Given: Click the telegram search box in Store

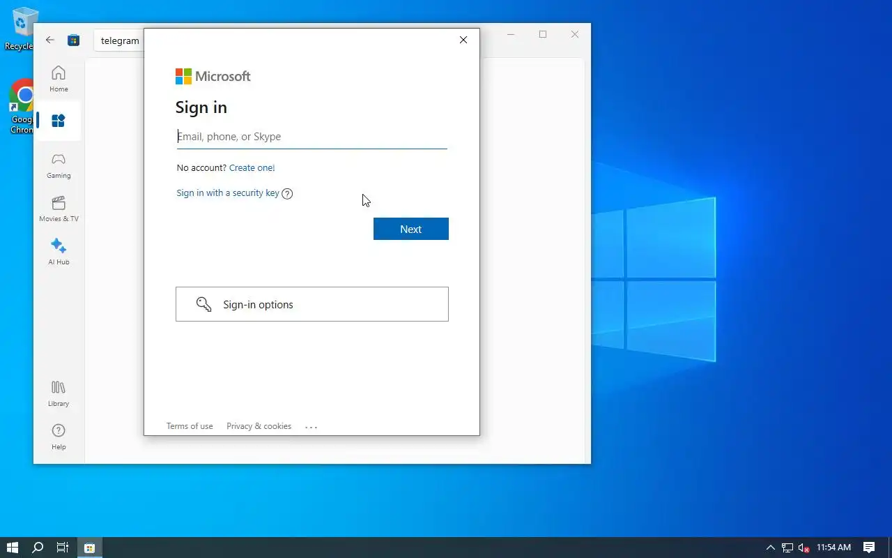Looking at the screenshot, I should pos(119,40).
